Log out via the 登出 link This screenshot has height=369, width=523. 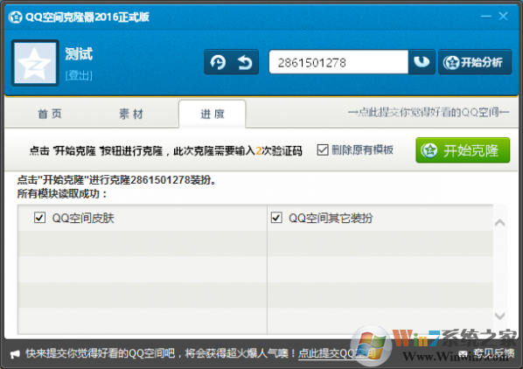pos(79,75)
